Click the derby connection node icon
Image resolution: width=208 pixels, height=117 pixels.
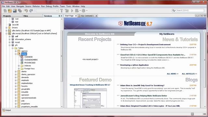(9, 31)
